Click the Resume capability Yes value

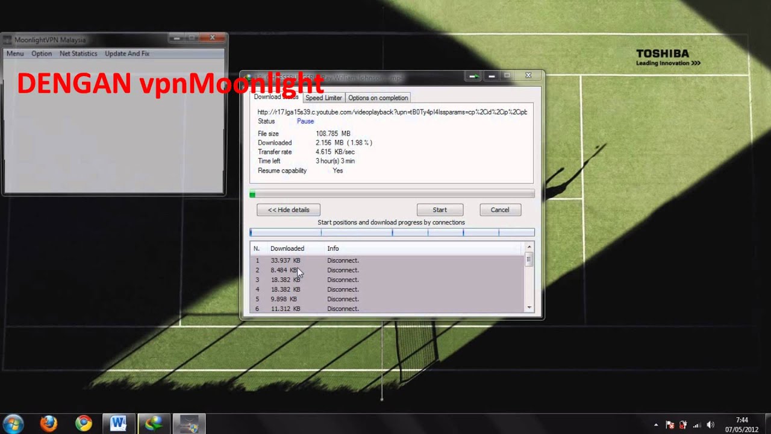pos(338,171)
